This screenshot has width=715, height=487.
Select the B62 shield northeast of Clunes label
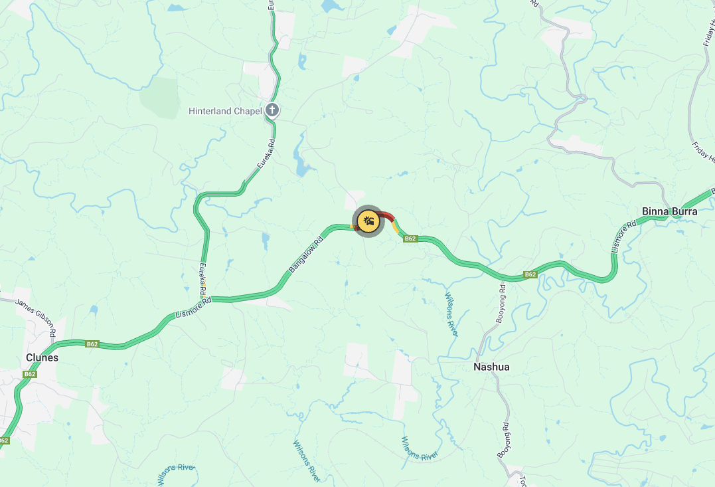point(92,344)
